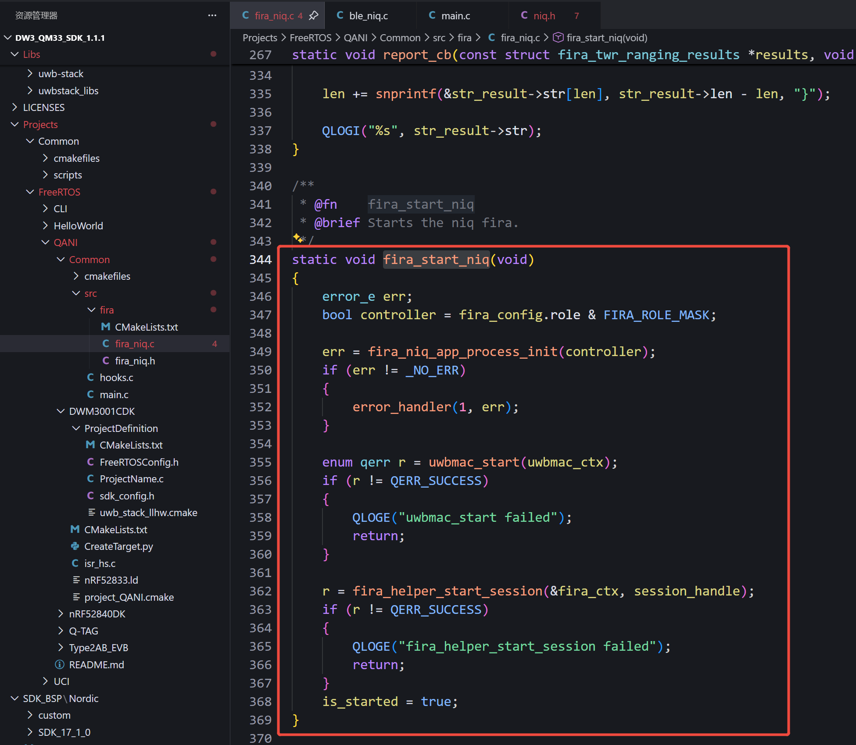
Task: Open the uwb_stack_llhw.cmake file
Action: (x=148, y=513)
